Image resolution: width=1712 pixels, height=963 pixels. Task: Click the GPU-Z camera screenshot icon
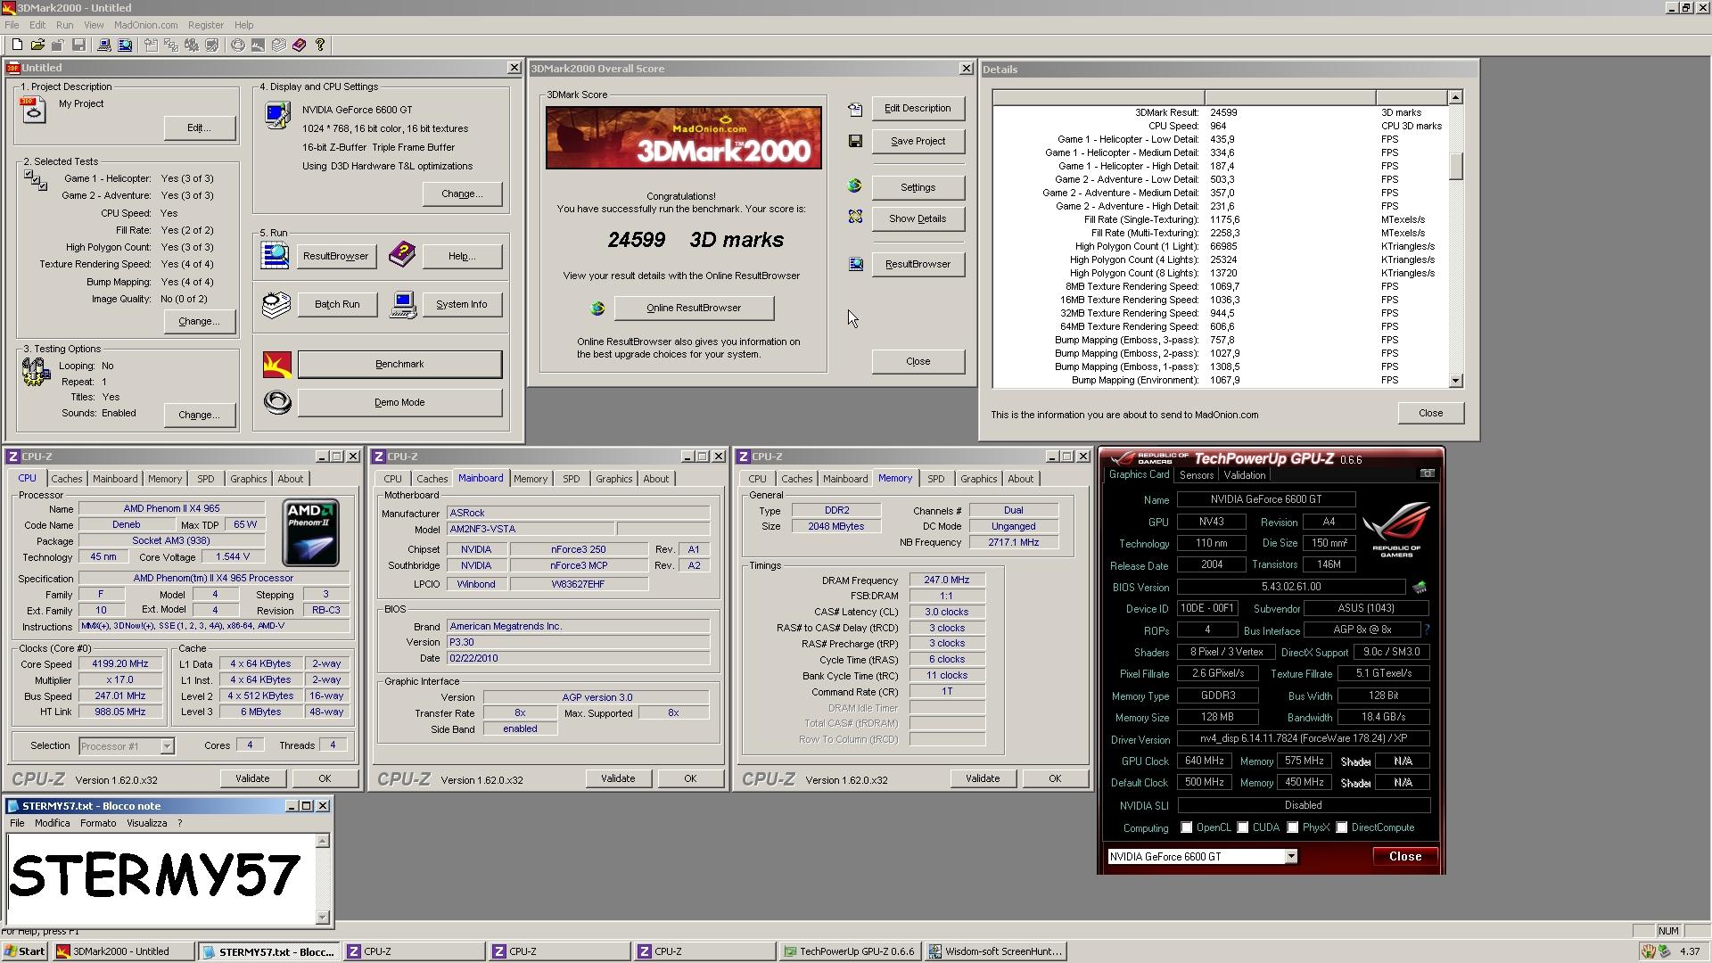tap(1427, 473)
